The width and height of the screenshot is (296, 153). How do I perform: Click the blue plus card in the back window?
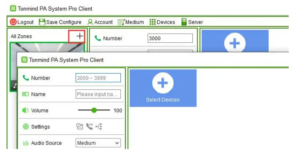point(235,41)
